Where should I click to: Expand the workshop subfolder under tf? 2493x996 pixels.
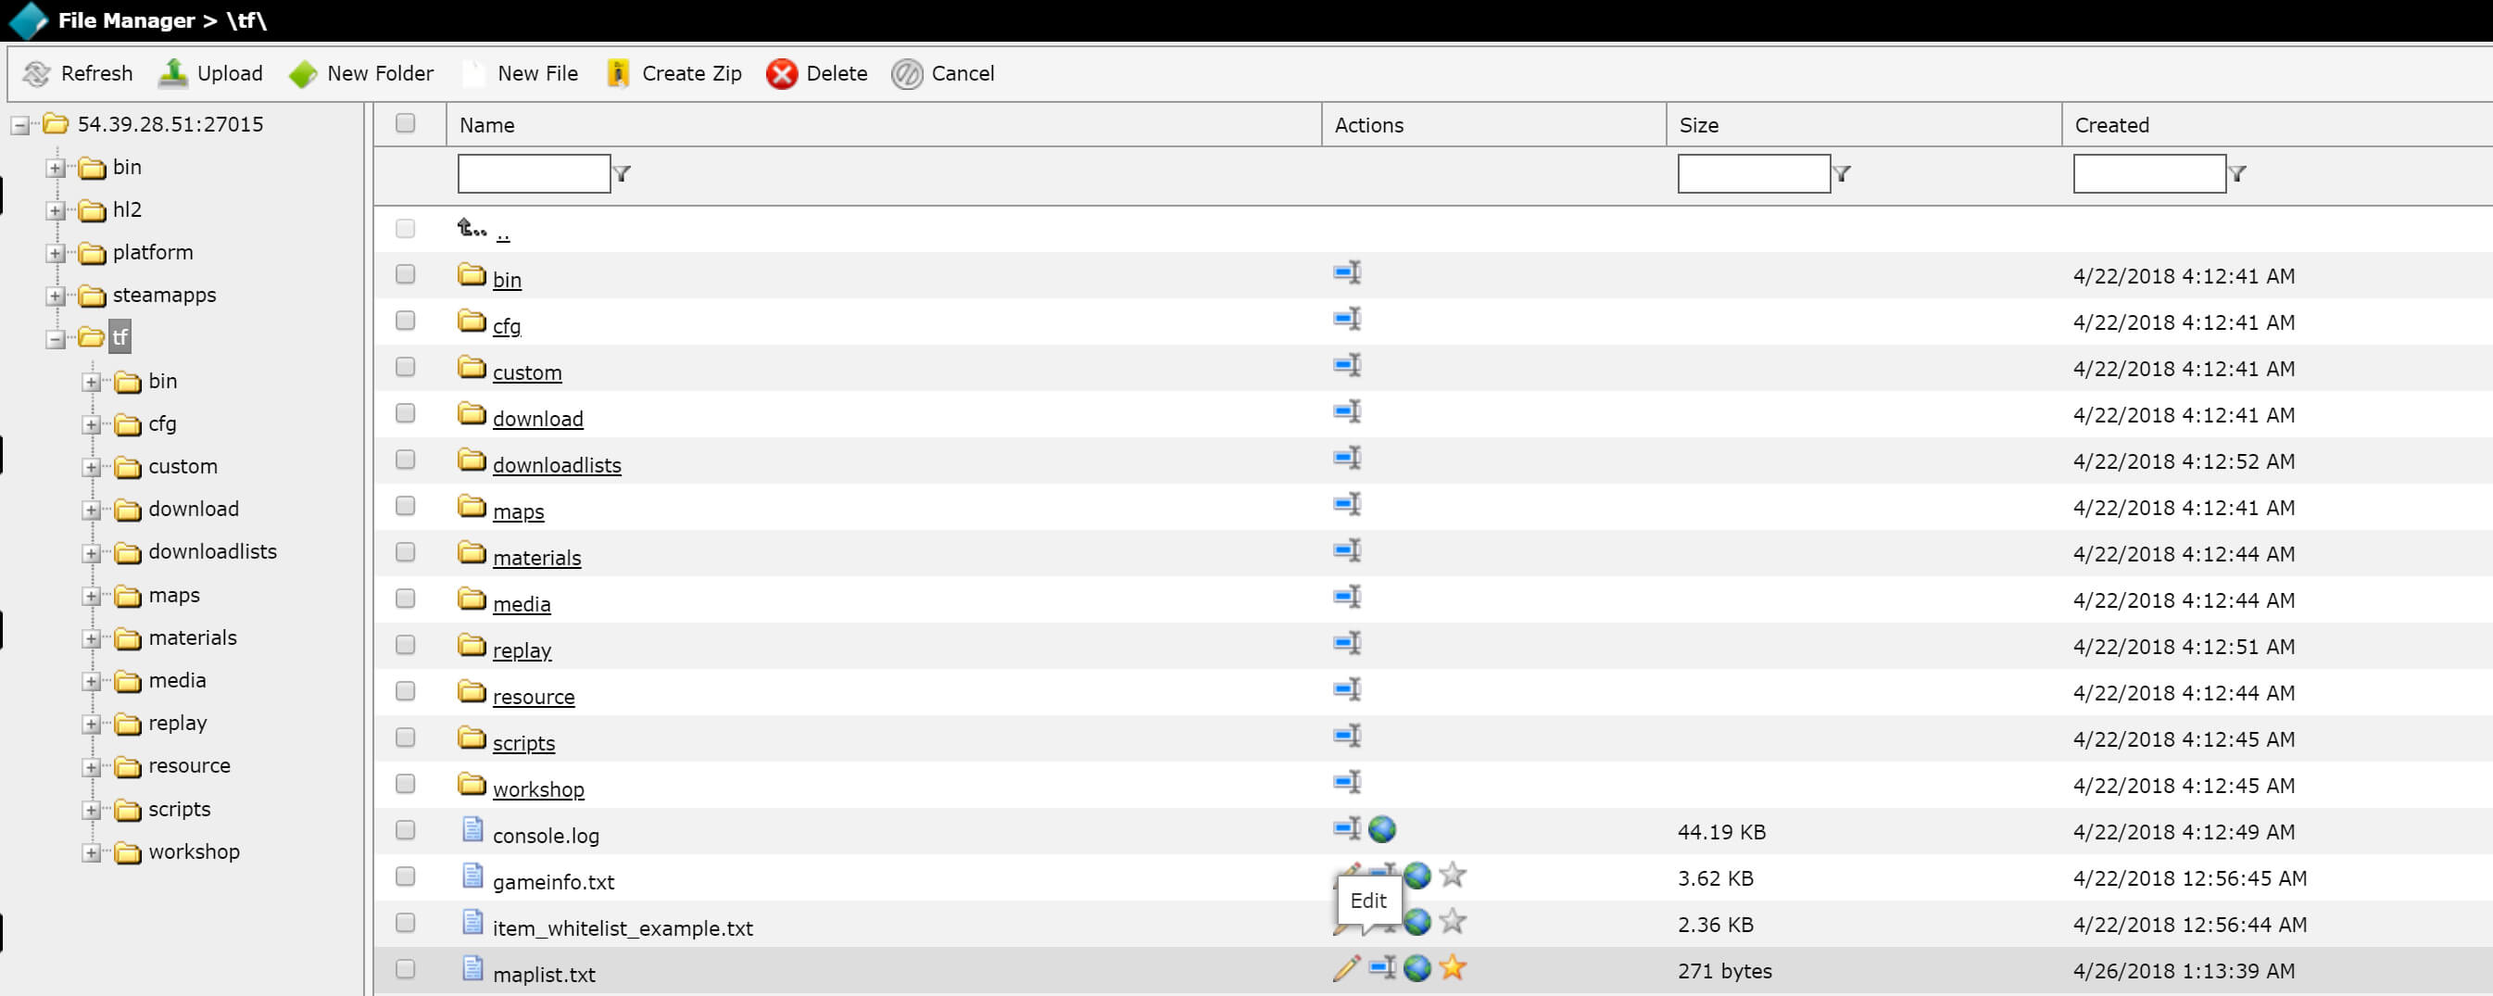(x=92, y=852)
